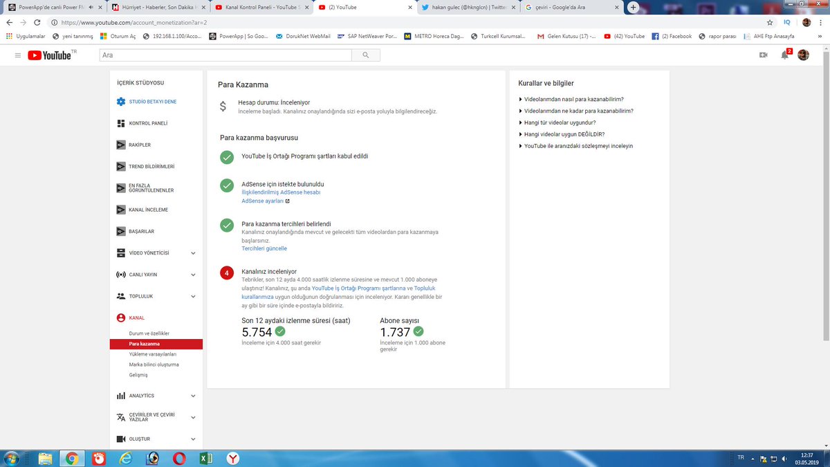The image size is (830, 467).
Task: Click the IQ extension icon
Action: pos(787,22)
